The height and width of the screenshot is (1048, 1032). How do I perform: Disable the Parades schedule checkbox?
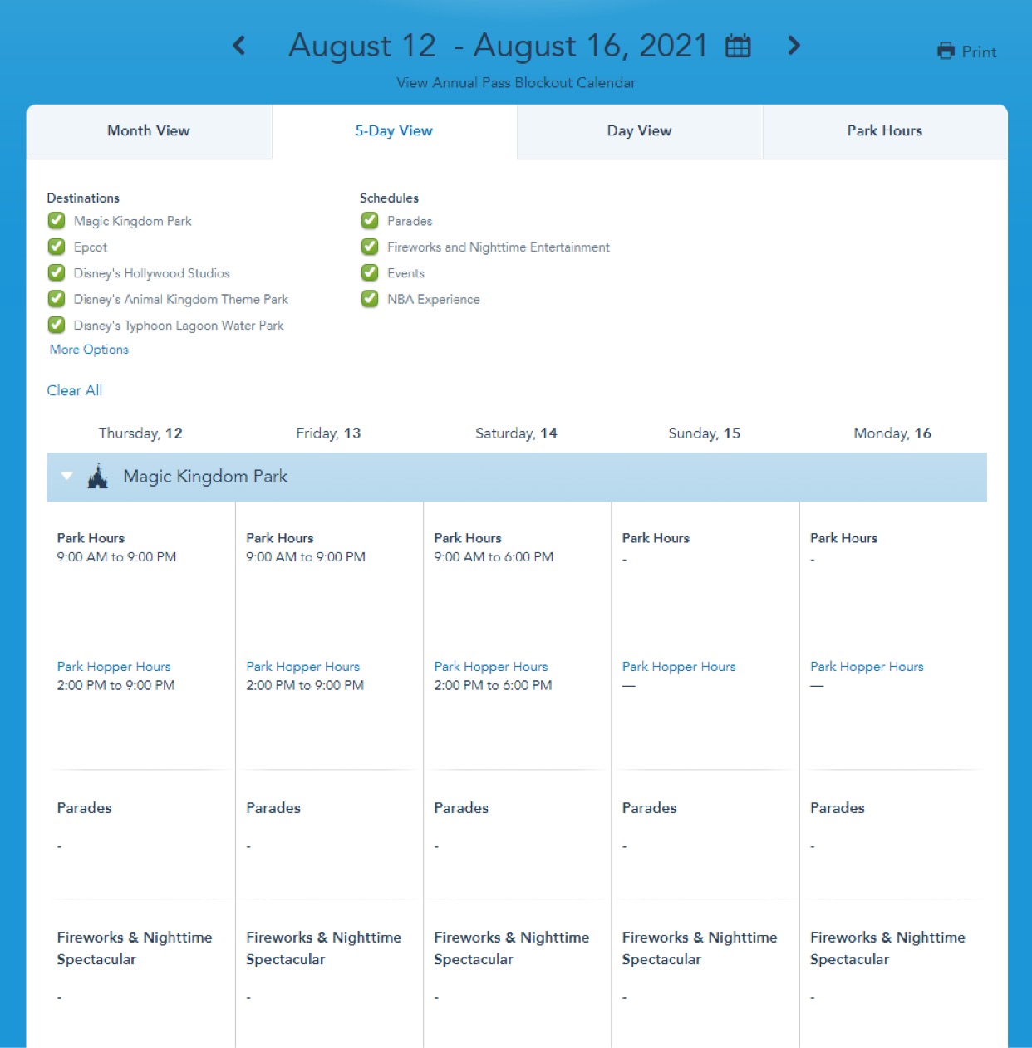pos(370,221)
